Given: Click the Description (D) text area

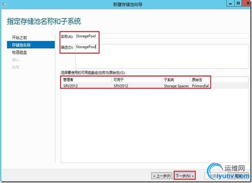Looking at the screenshot, I should tap(161, 56).
